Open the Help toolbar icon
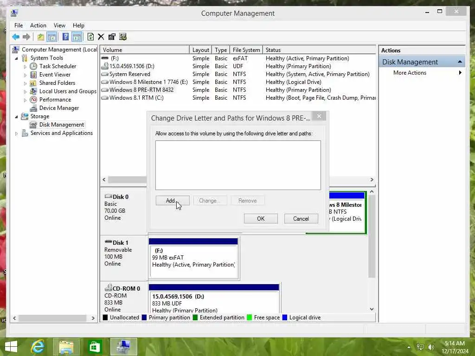This screenshot has height=356, width=475. coord(65,37)
